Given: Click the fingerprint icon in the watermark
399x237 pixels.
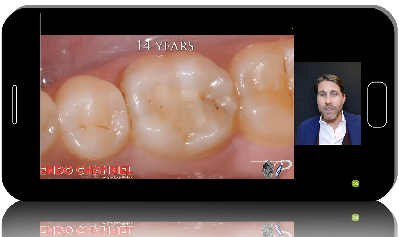Looking at the screenshot, I should tap(268, 169).
